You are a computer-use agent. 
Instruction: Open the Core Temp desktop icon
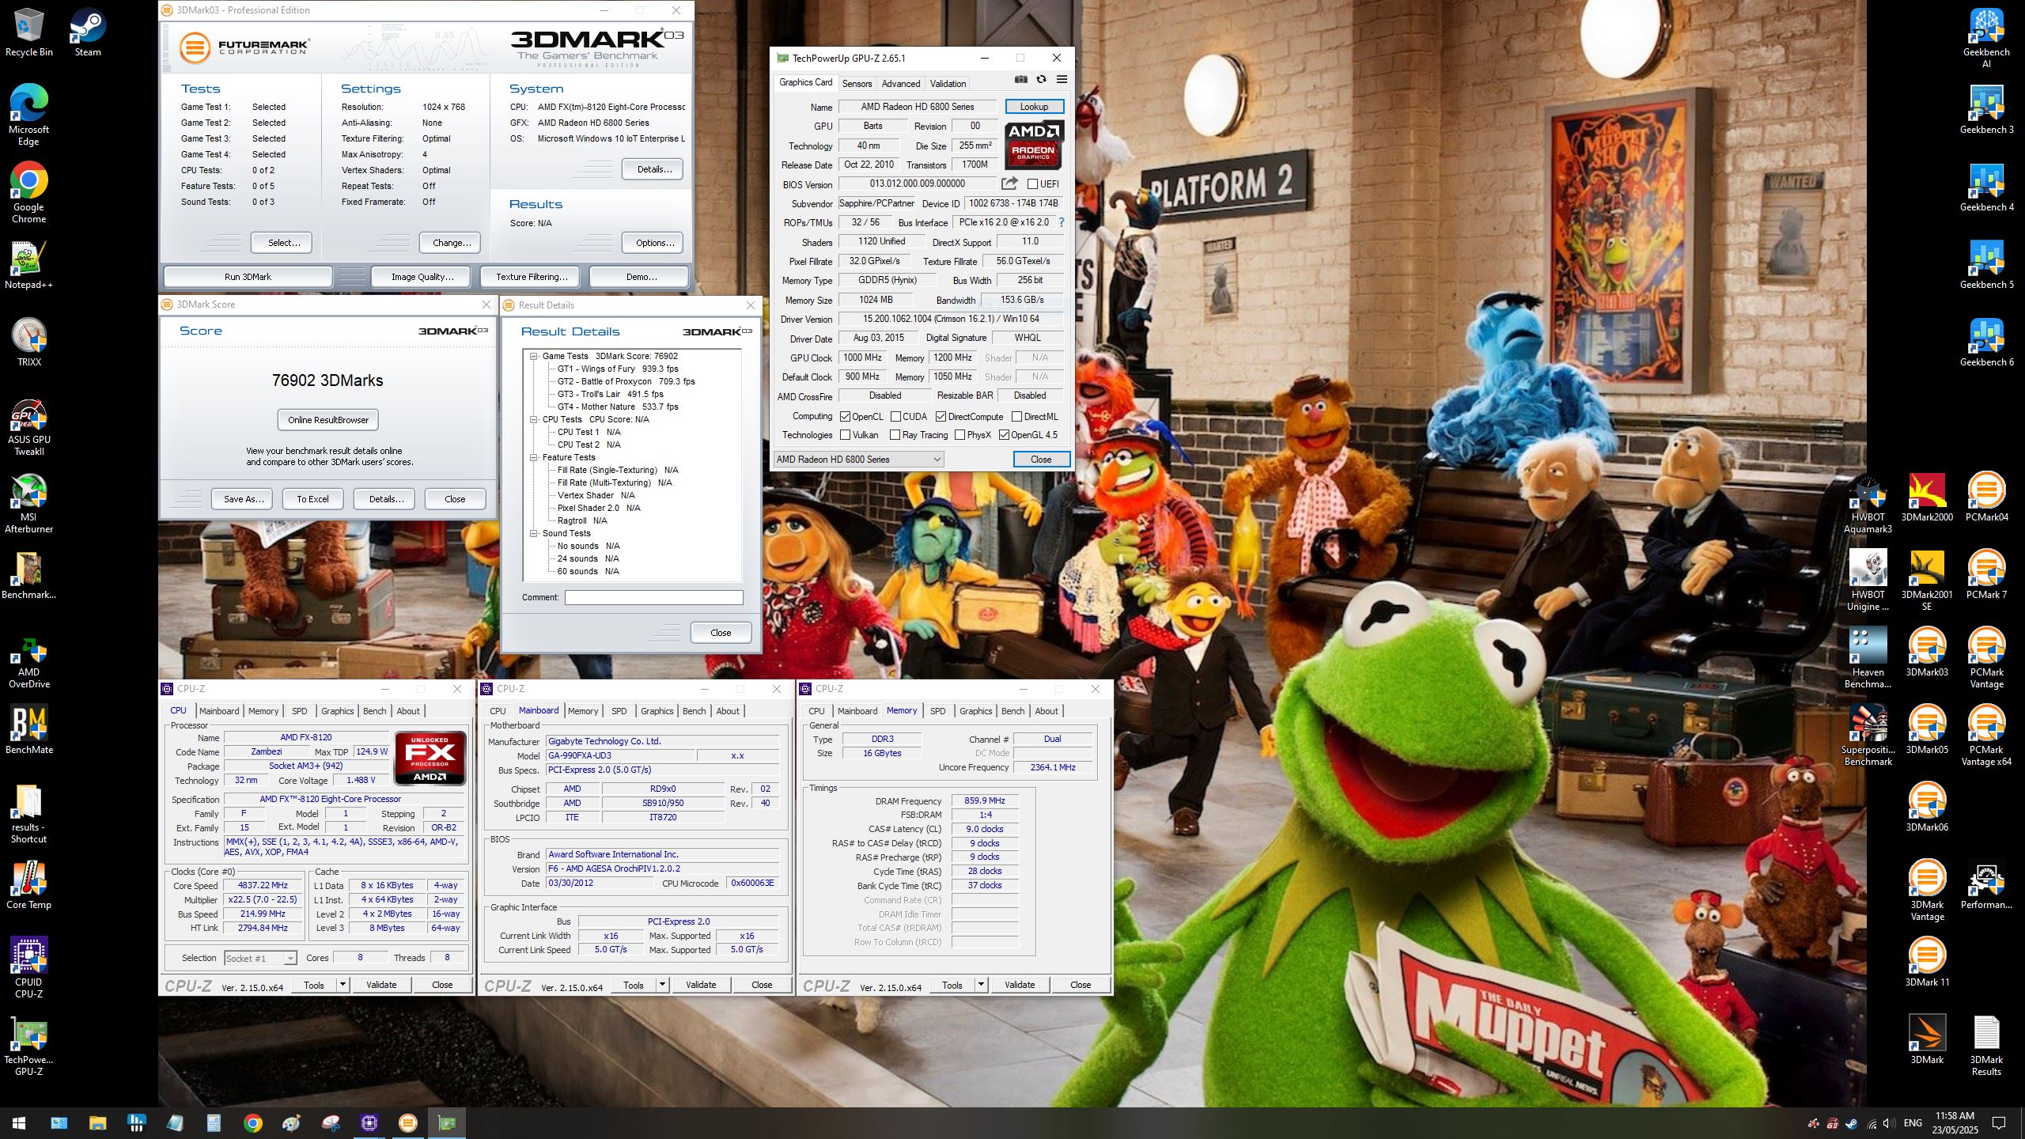pos(29,884)
